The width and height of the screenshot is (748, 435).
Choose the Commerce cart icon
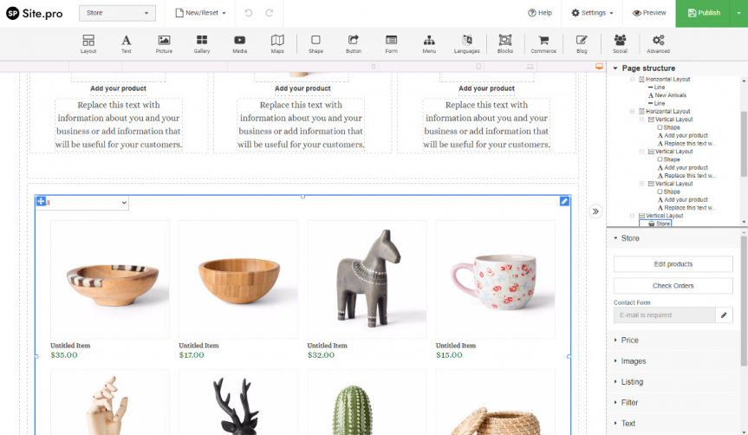point(543,43)
